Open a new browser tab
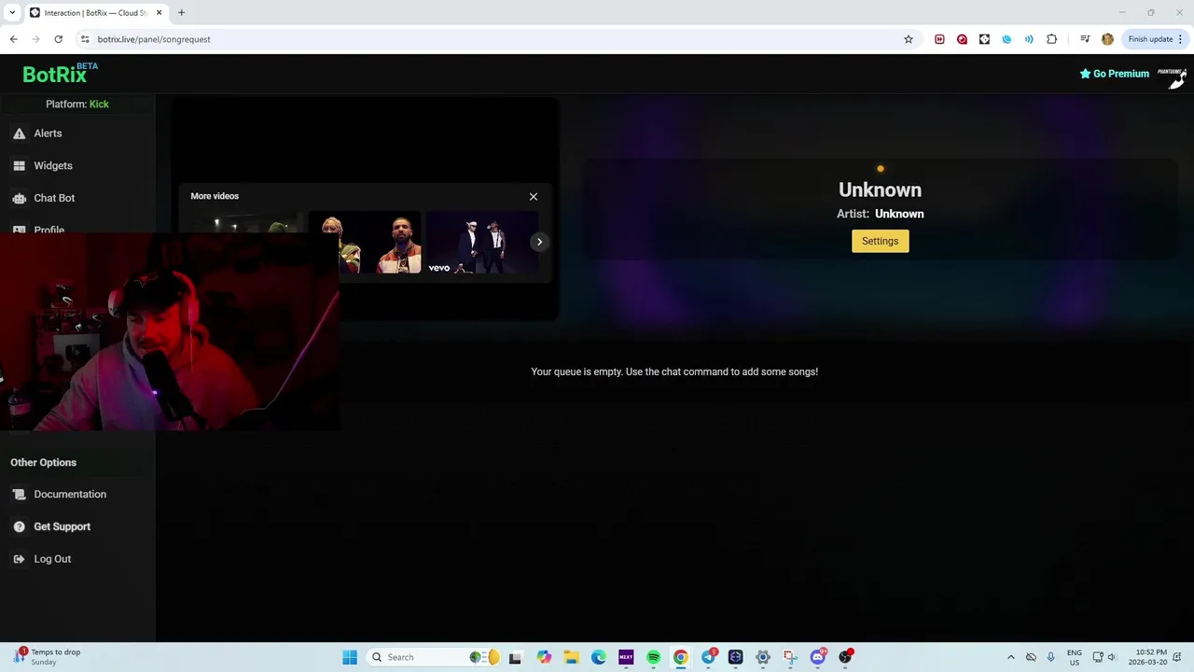 pos(181,13)
